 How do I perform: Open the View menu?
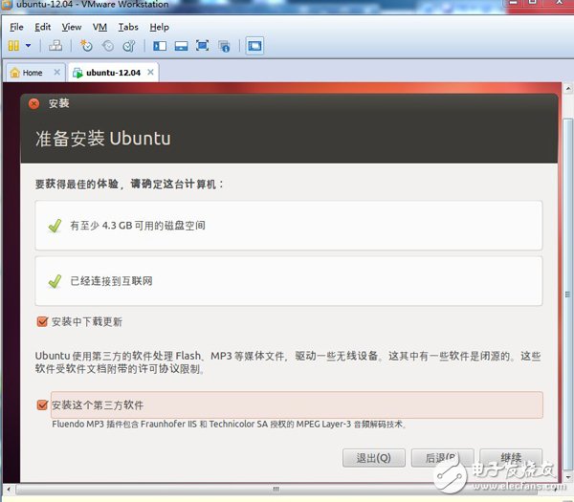click(x=72, y=27)
